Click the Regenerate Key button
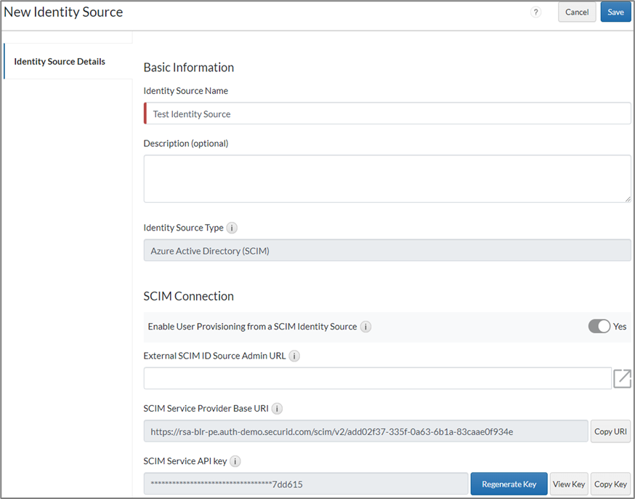Viewport: 635px width, 499px height. click(x=509, y=484)
